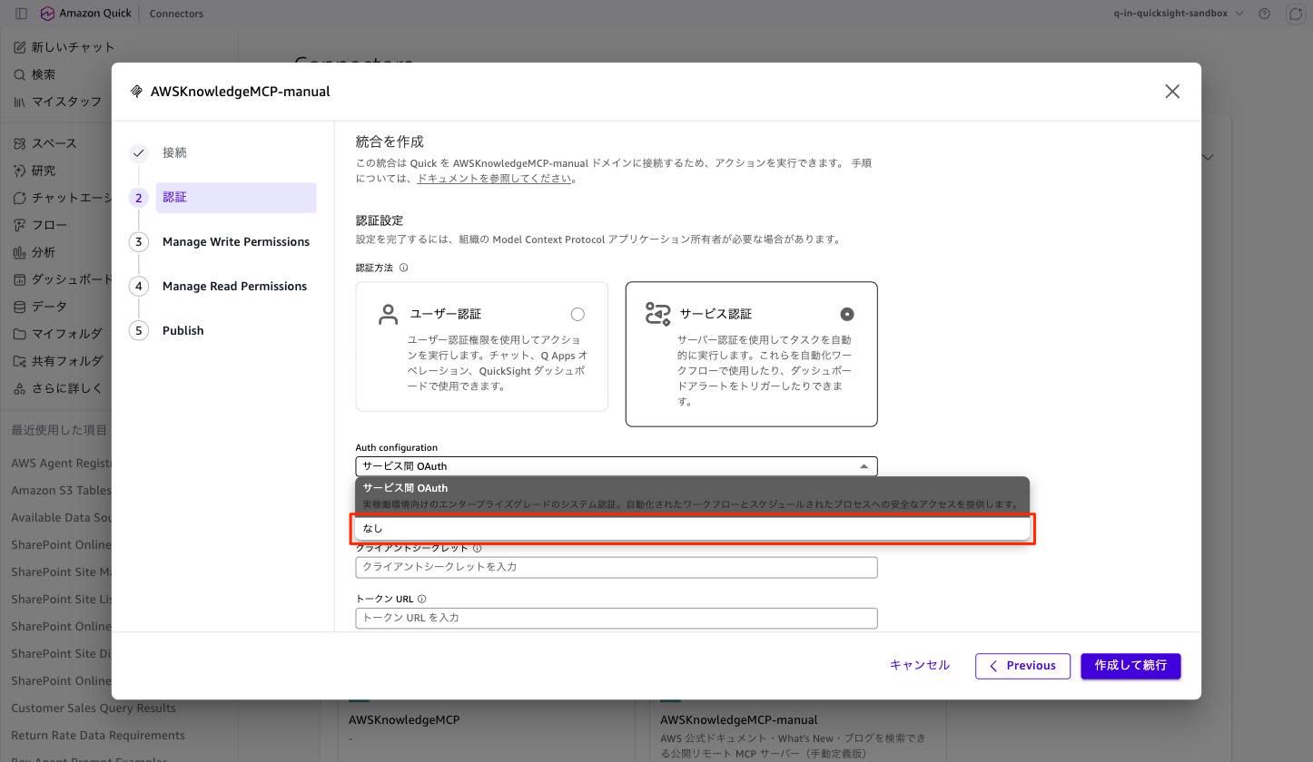Open スペース in the sidebar

point(45,143)
